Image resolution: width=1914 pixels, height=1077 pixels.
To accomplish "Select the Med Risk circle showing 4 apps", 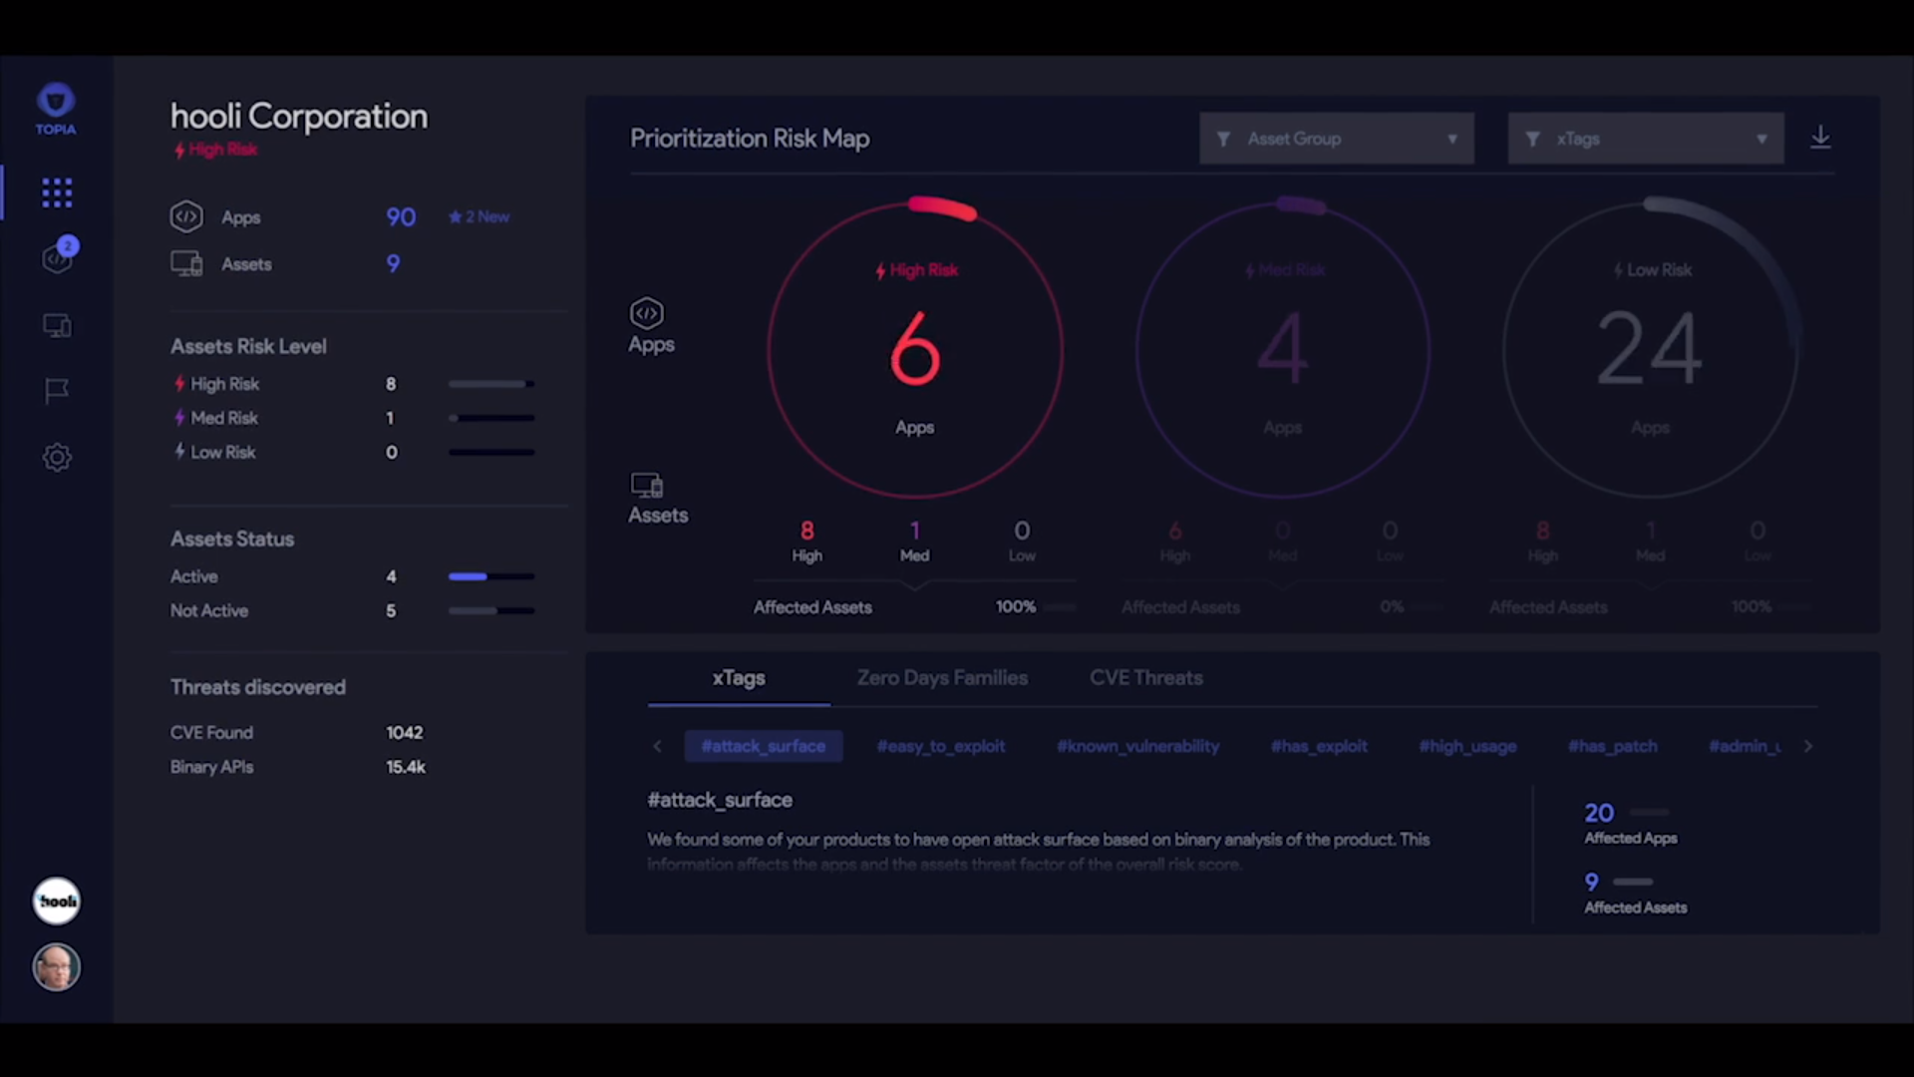I will [1283, 349].
